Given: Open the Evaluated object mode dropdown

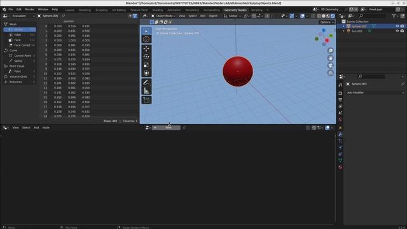Looking at the screenshot, I should (23, 16).
